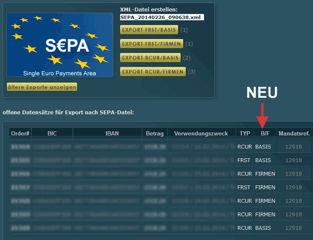Click RCUR in the last table row
313x240 pixels.
click(245, 228)
